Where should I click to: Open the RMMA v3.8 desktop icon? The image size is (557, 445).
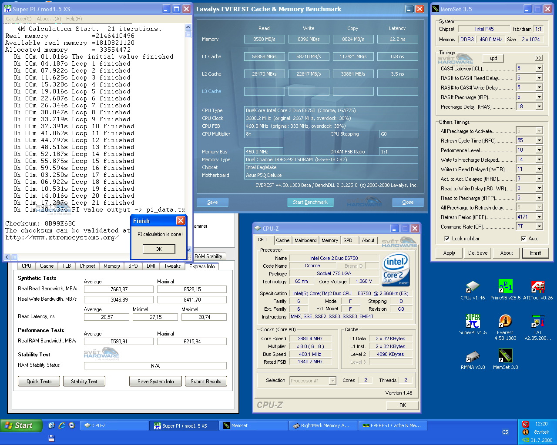[x=473, y=356]
